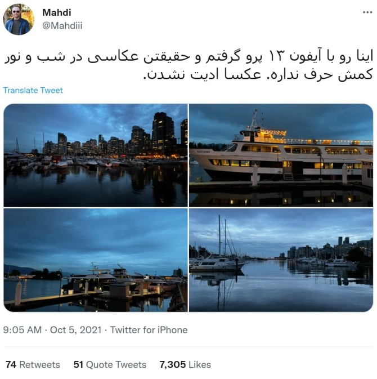The height and width of the screenshot is (379, 377).
Task: View the 74 Retweets list
Action: pyautogui.click(x=33, y=364)
